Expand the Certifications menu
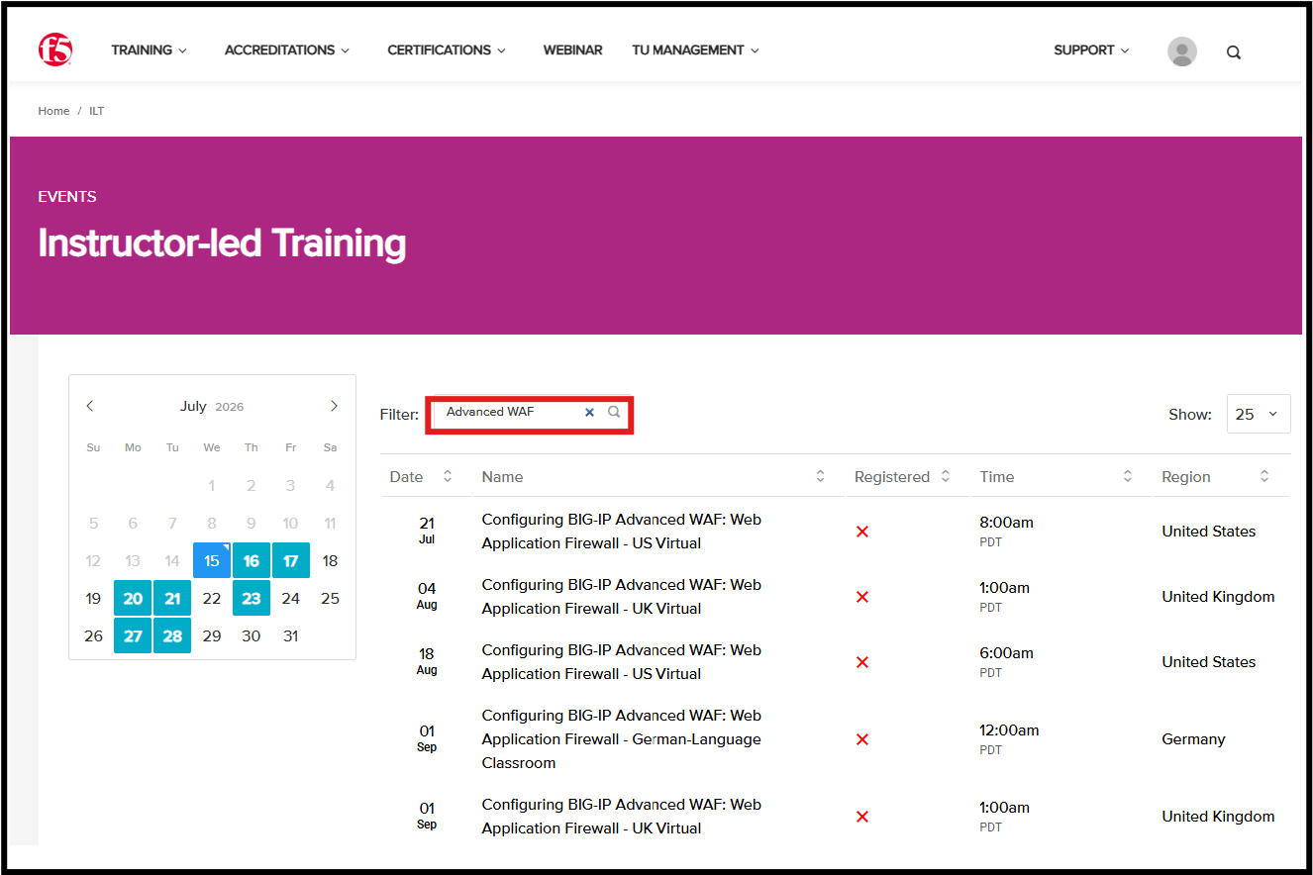This screenshot has width=1313, height=875. (447, 49)
